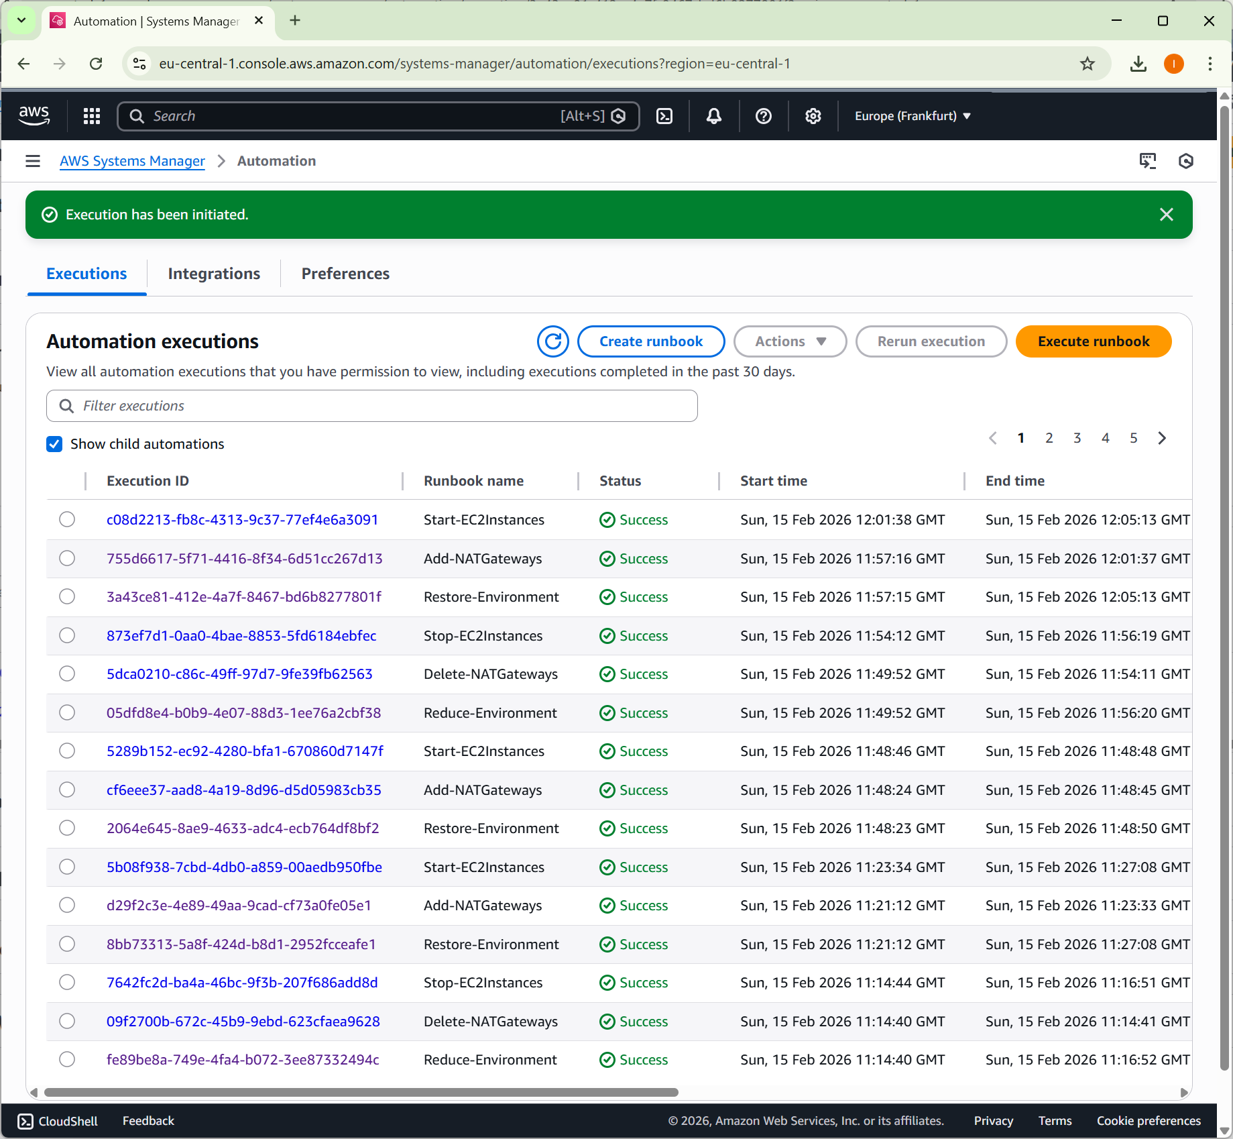Open the settings gear in AWS header
Viewport: 1233px width, 1139px height.
(813, 116)
